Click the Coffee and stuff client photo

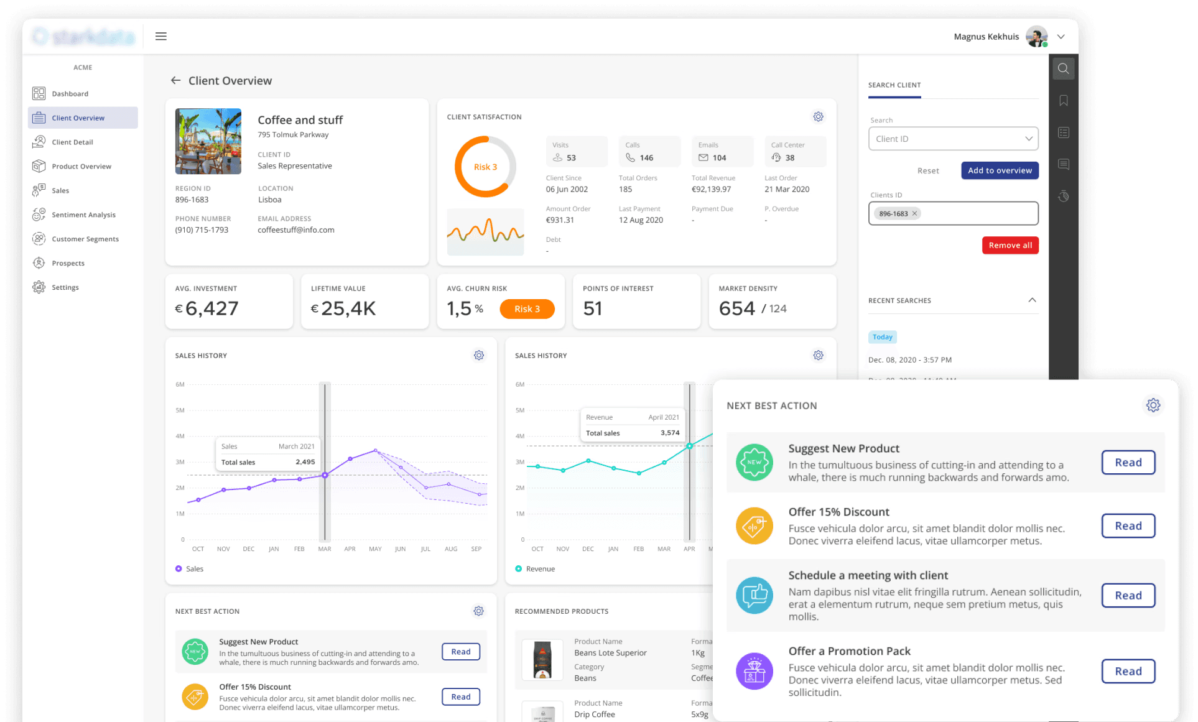click(x=208, y=141)
